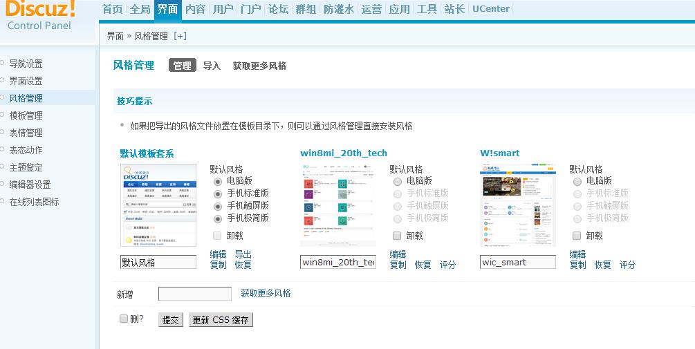Switch to the 获取更多风格 tab
The height and width of the screenshot is (349, 695).
click(259, 66)
